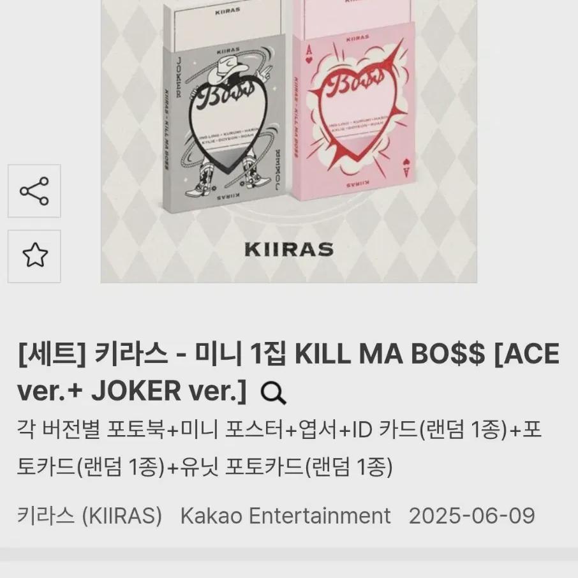578x578 pixels.
Task: Tap the gray divider bar at page bottom
Action: (289, 555)
